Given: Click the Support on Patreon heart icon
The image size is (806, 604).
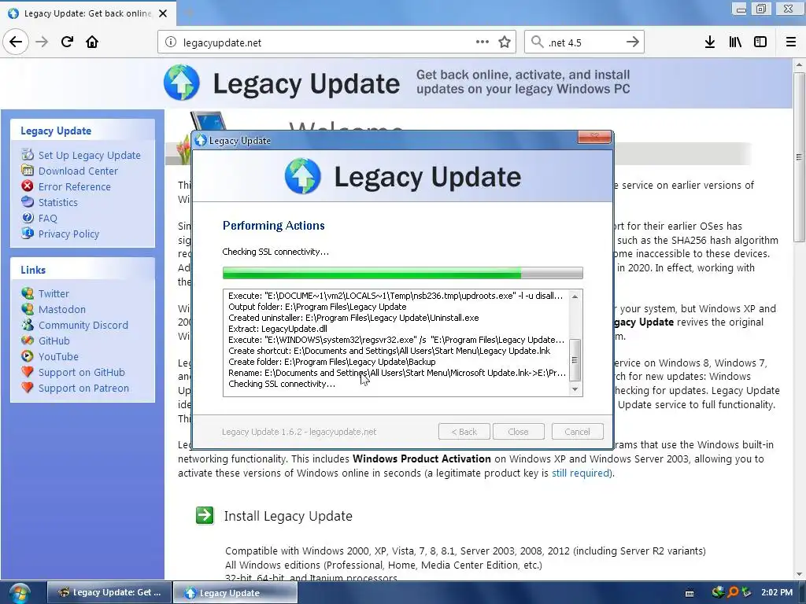Looking at the screenshot, I should pos(28,387).
